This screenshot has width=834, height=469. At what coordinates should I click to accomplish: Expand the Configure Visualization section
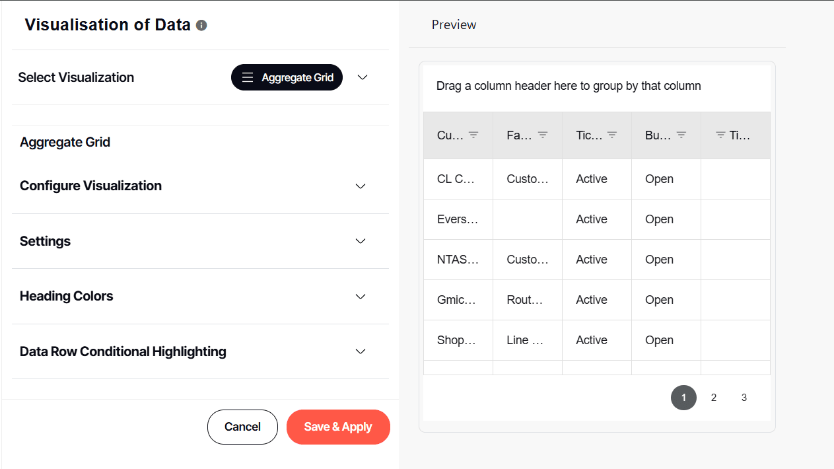coord(361,186)
